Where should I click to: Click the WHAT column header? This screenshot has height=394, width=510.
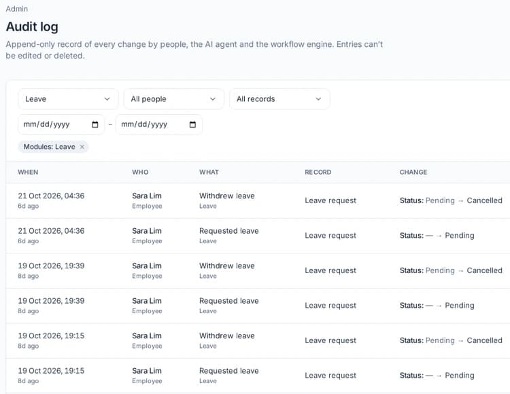[209, 172]
